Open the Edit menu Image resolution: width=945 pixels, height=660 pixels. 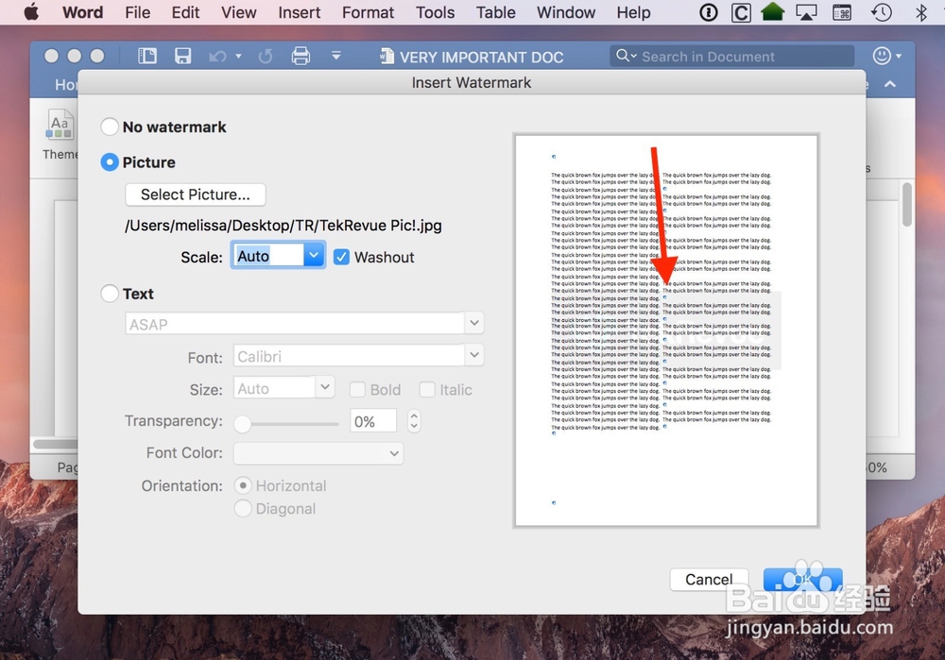click(185, 12)
